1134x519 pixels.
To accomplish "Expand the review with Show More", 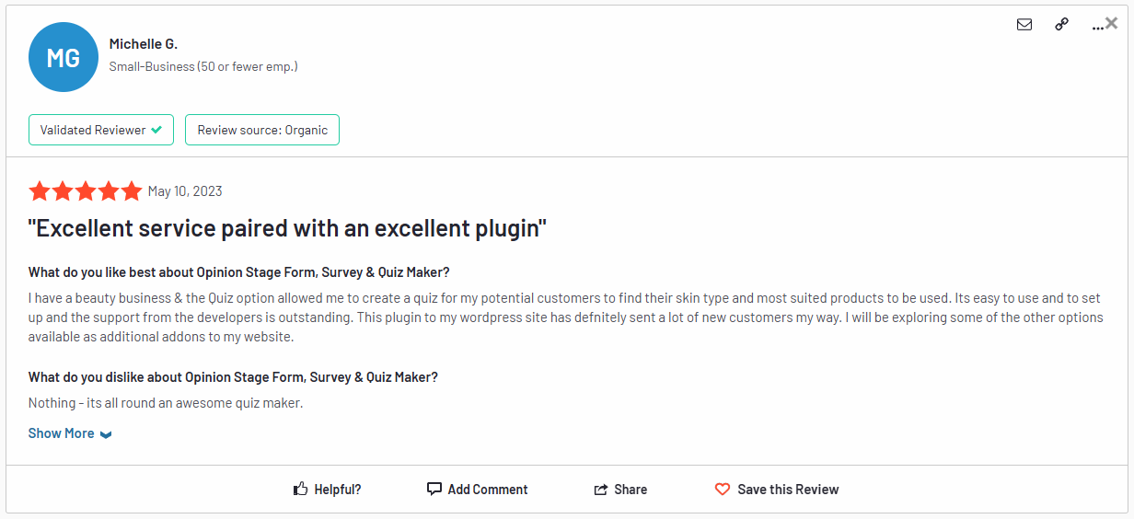I will pos(61,433).
